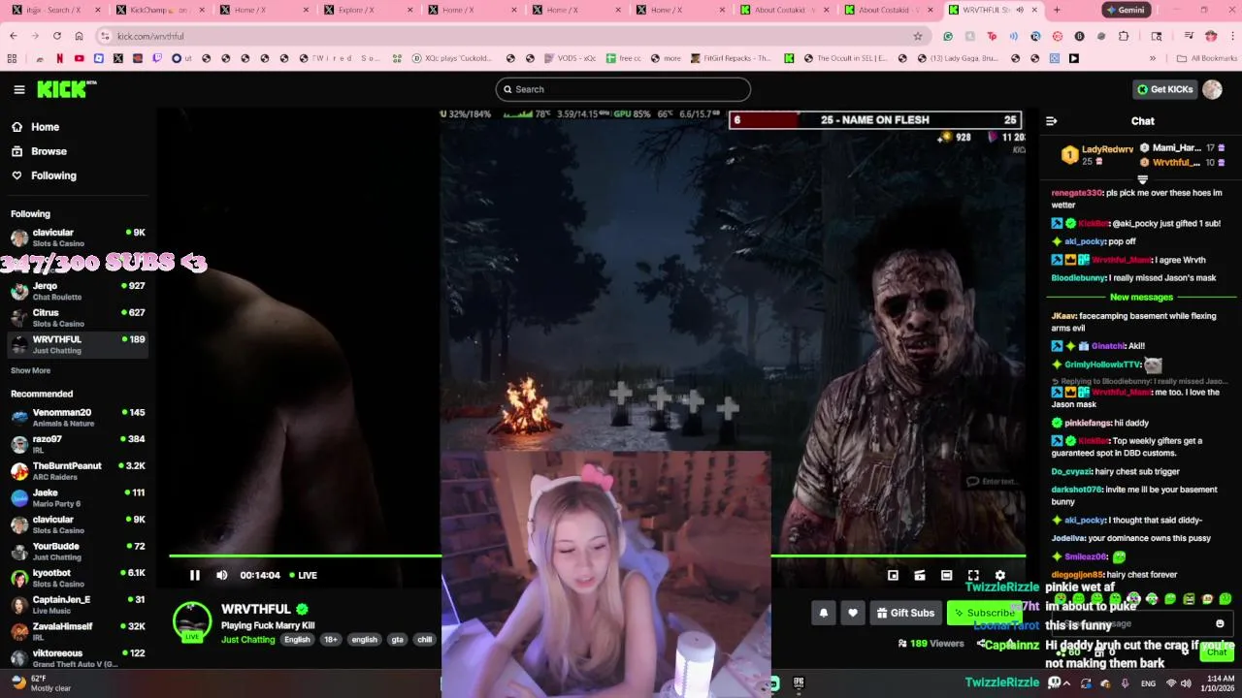
Task: Open Venomman20 recommended channel
Action: click(x=78, y=418)
